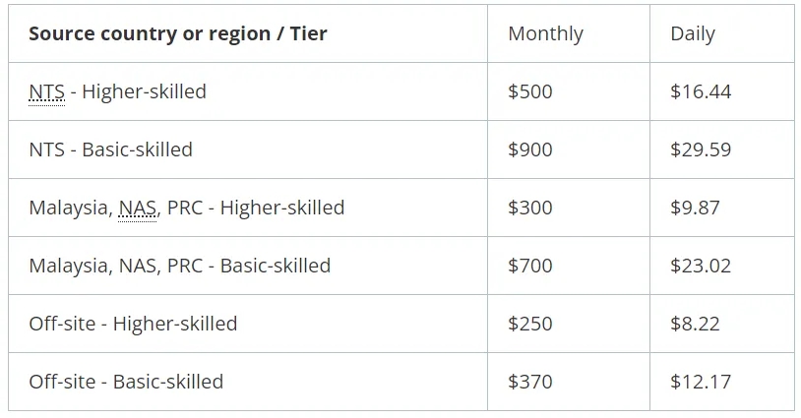Click the NTS abbreviation in Higher-skilled row

pos(47,91)
